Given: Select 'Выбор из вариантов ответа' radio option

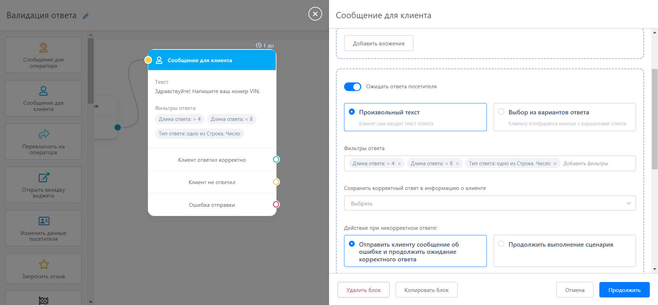Looking at the screenshot, I should pyautogui.click(x=501, y=112).
